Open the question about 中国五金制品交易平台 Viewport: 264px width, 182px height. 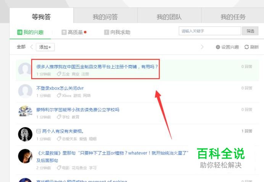[x=97, y=67]
